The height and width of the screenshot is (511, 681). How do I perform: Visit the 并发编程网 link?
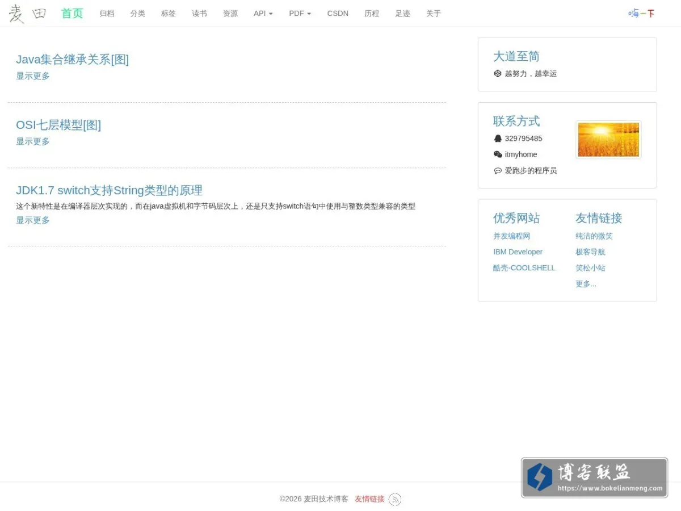coord(511,236)
